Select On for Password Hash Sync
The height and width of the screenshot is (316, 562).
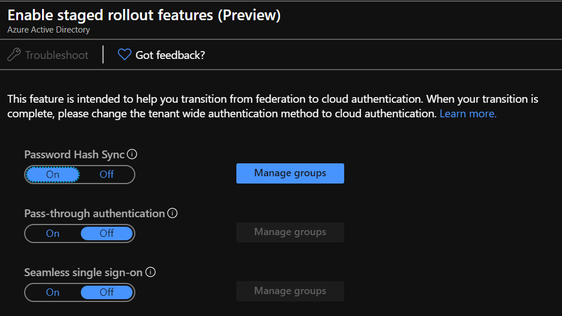(x=53, y=175)
